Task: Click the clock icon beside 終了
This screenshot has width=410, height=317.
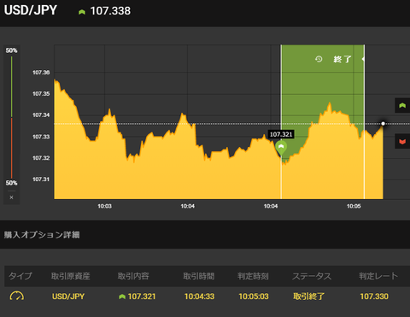Action: [x=319, y=59]
